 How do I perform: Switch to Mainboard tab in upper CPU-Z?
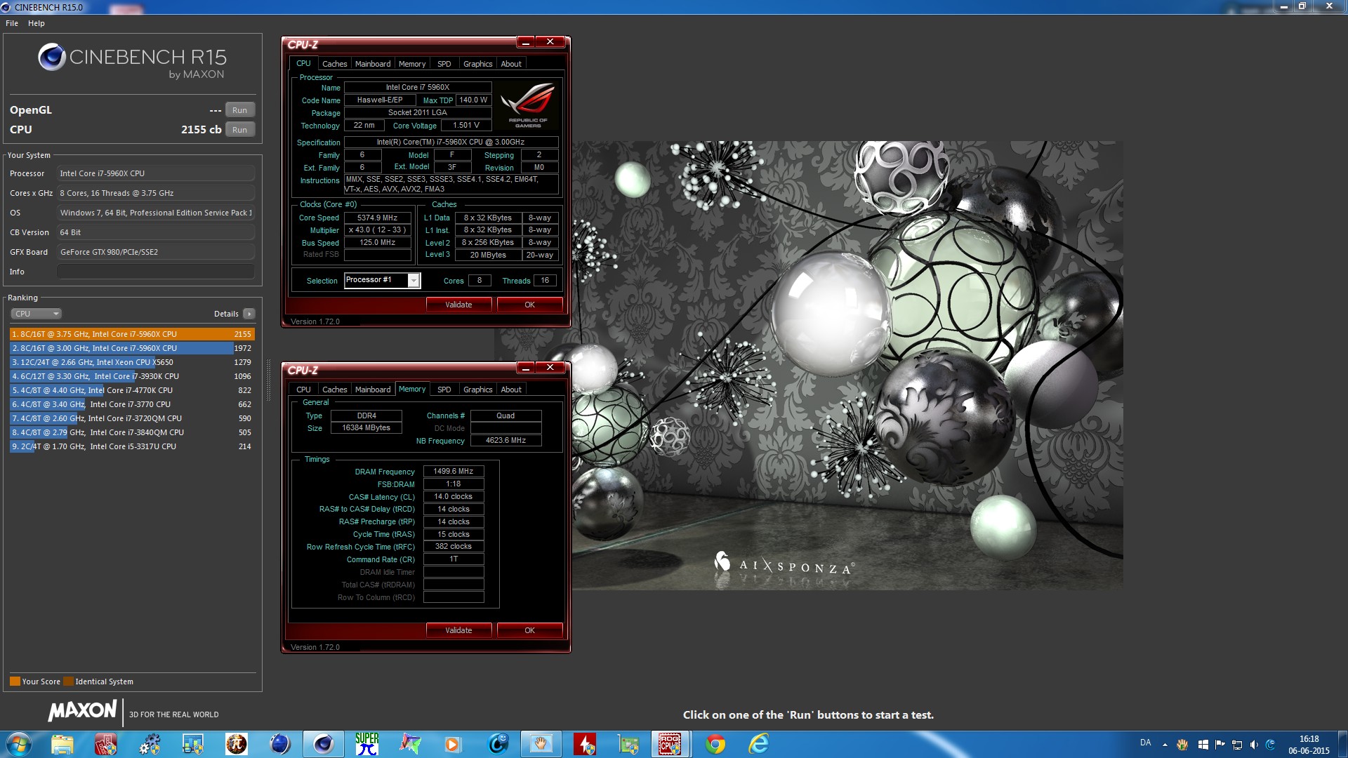coord(373,64)
